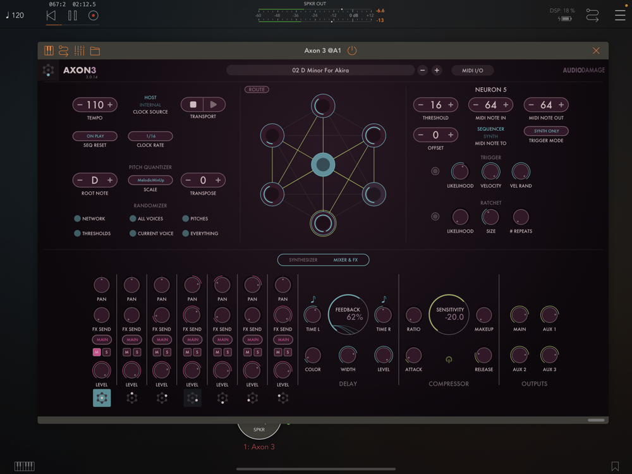
Task: Randomize All Voices
Action: coord(133,219)
